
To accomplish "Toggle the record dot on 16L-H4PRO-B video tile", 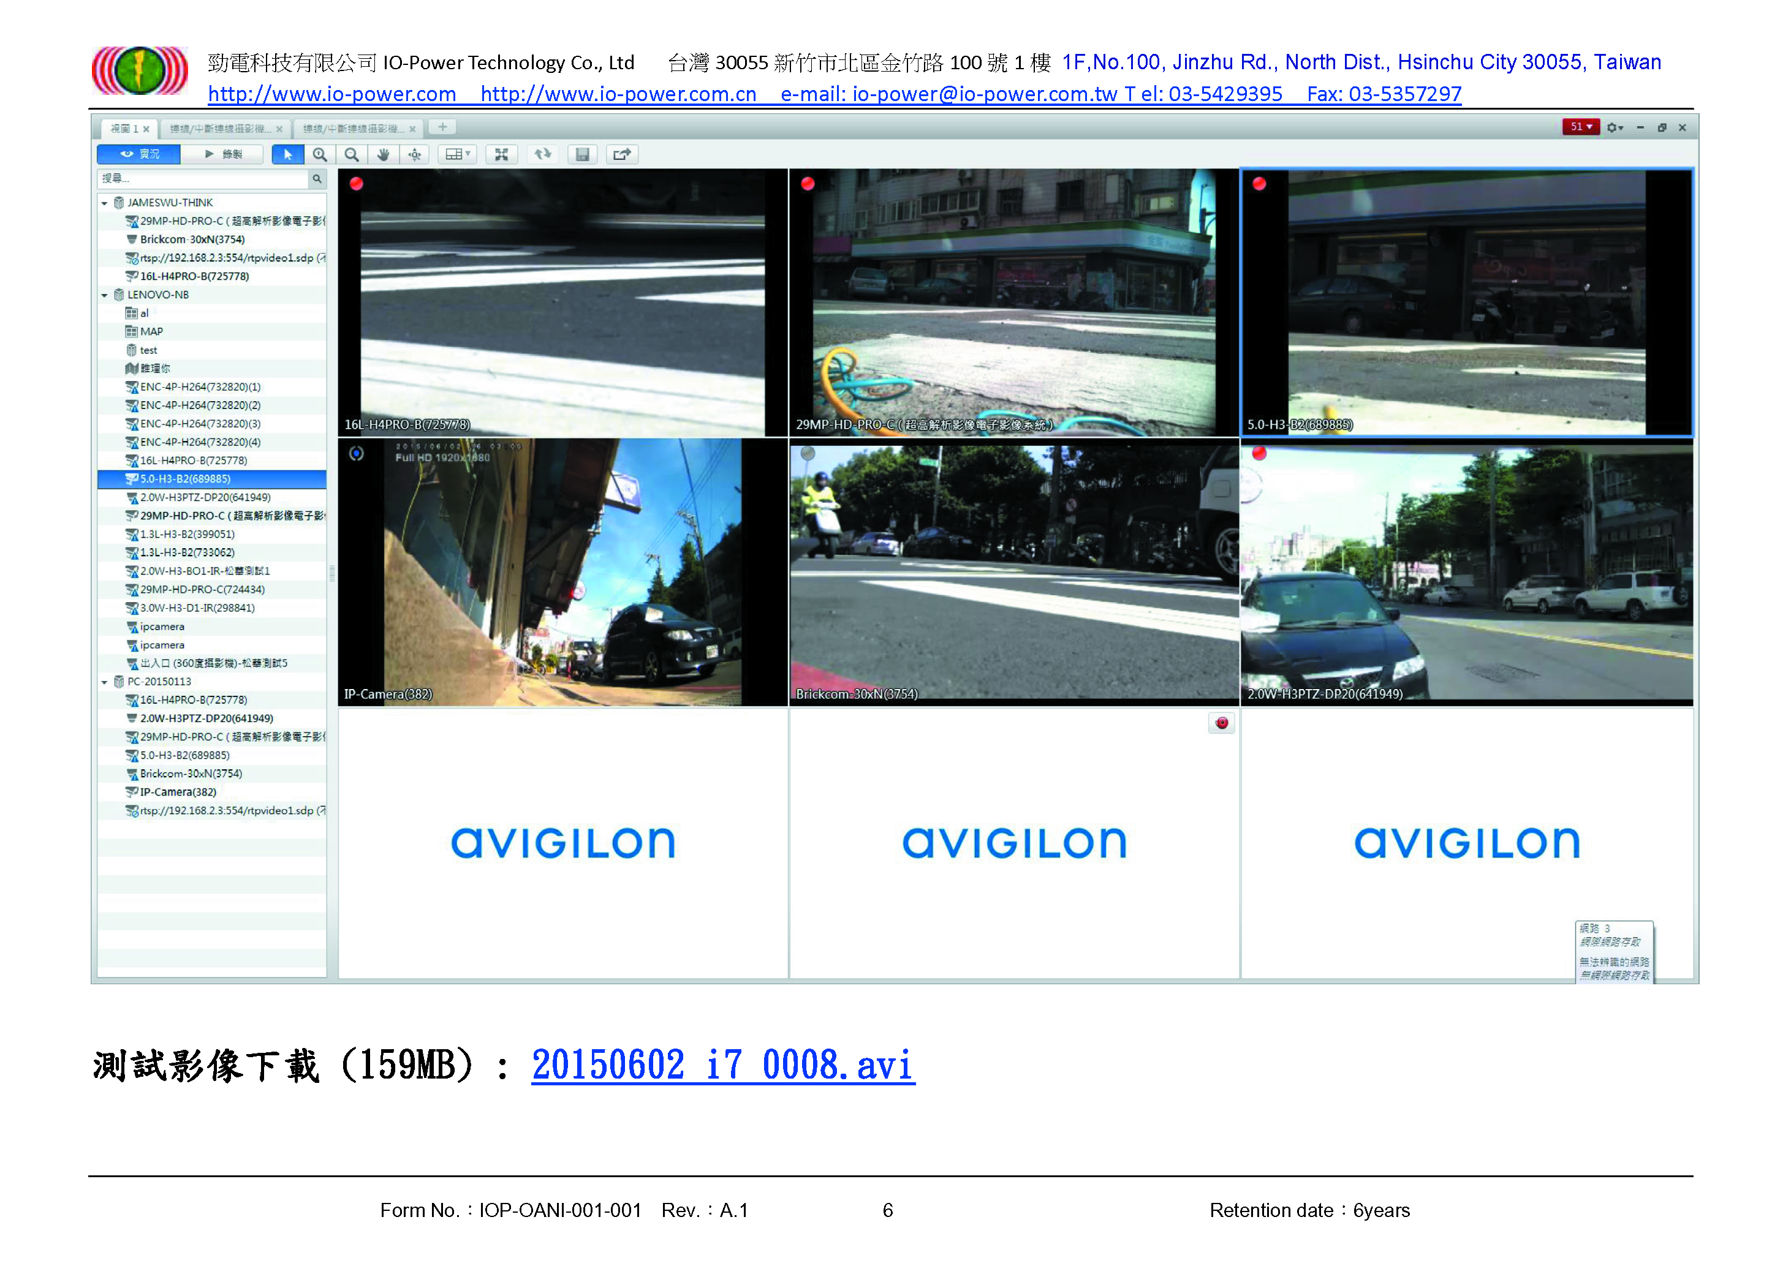I will tap(357, 184).
